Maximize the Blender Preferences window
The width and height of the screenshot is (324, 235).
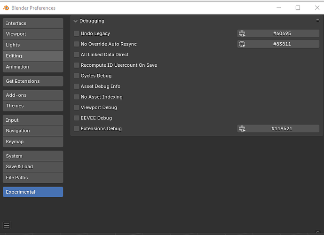tap(298, 8)
